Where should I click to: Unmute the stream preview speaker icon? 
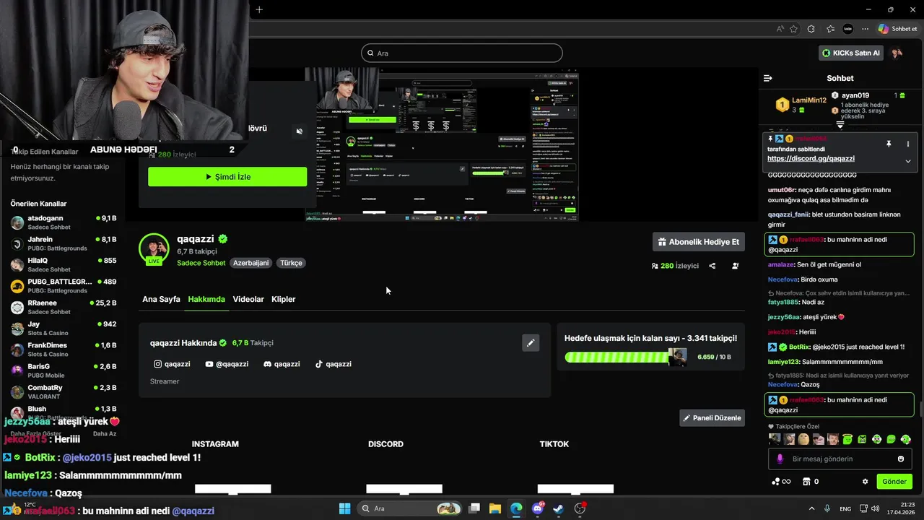[299, 131]
